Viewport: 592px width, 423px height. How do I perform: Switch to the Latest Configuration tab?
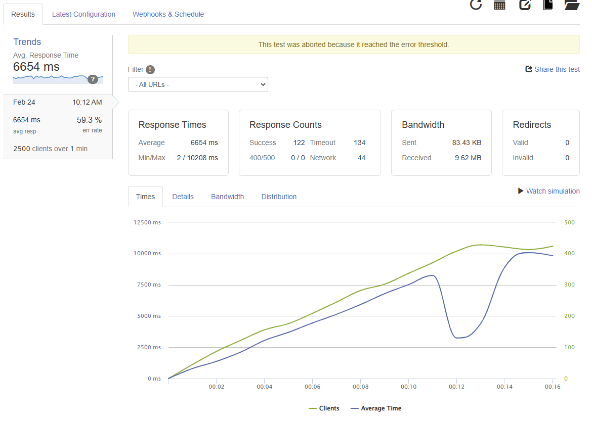pyautogui.click(x=83, y=14)
